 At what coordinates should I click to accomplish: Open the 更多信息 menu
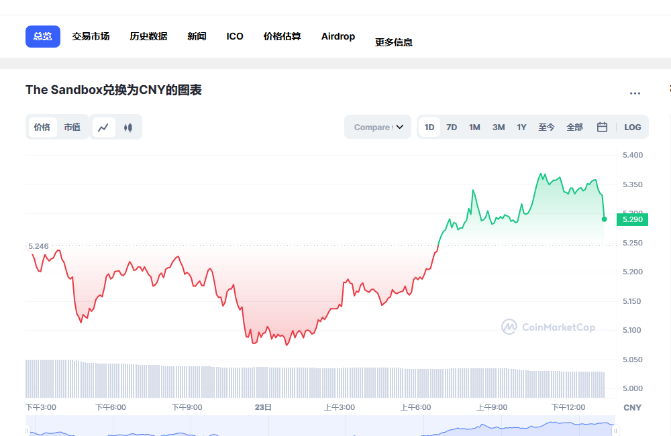pos(394,42)
